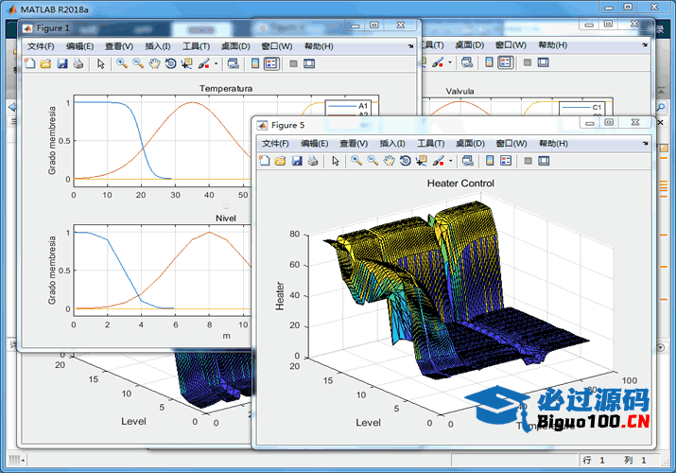Image resolution: width=676 pixels, height=473 pixels.
Task: Open 桌面(D) menu in the Valvula figure window
Action: pyautogui.click(x=470, y=44)
